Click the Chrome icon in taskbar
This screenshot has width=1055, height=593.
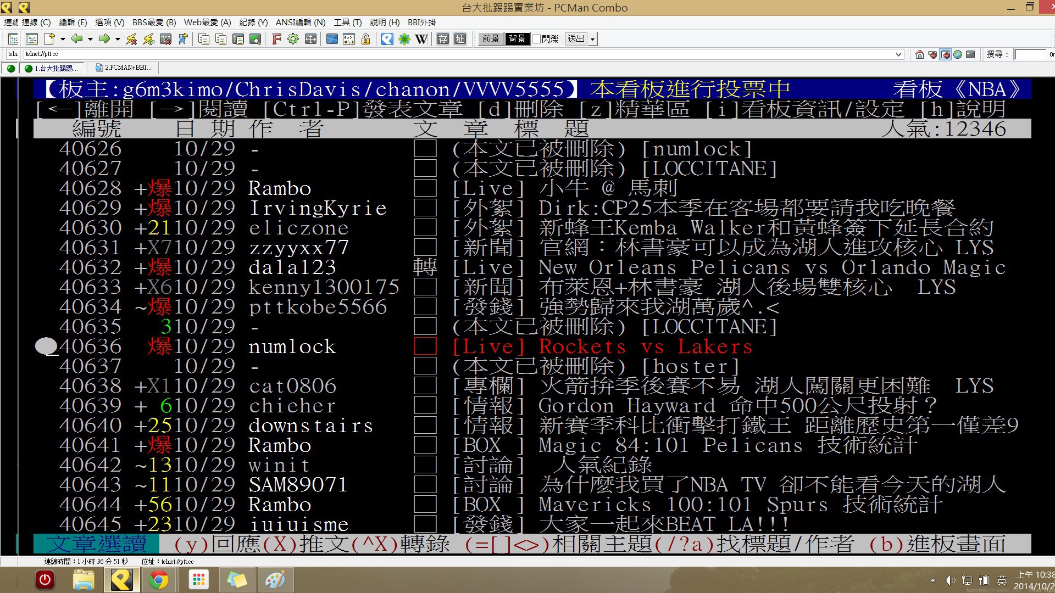158,580
